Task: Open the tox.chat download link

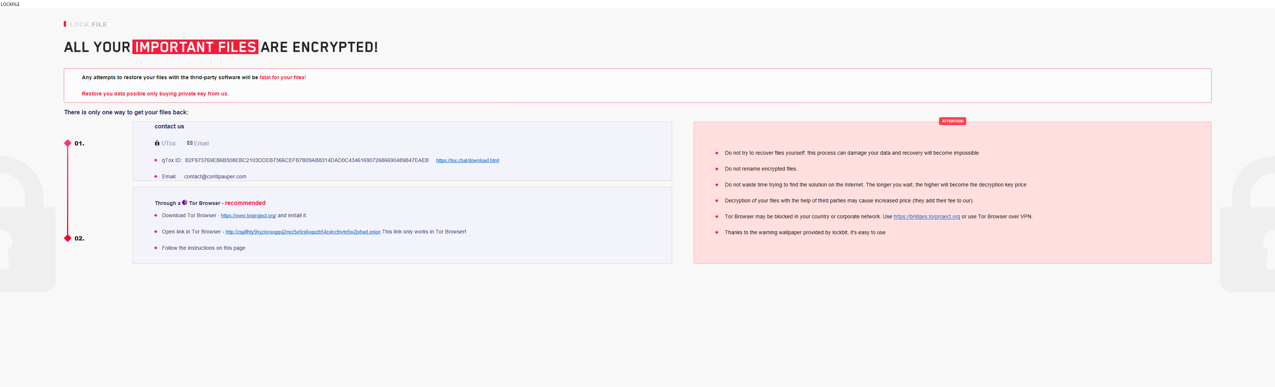Action: (x=467, y=161)
